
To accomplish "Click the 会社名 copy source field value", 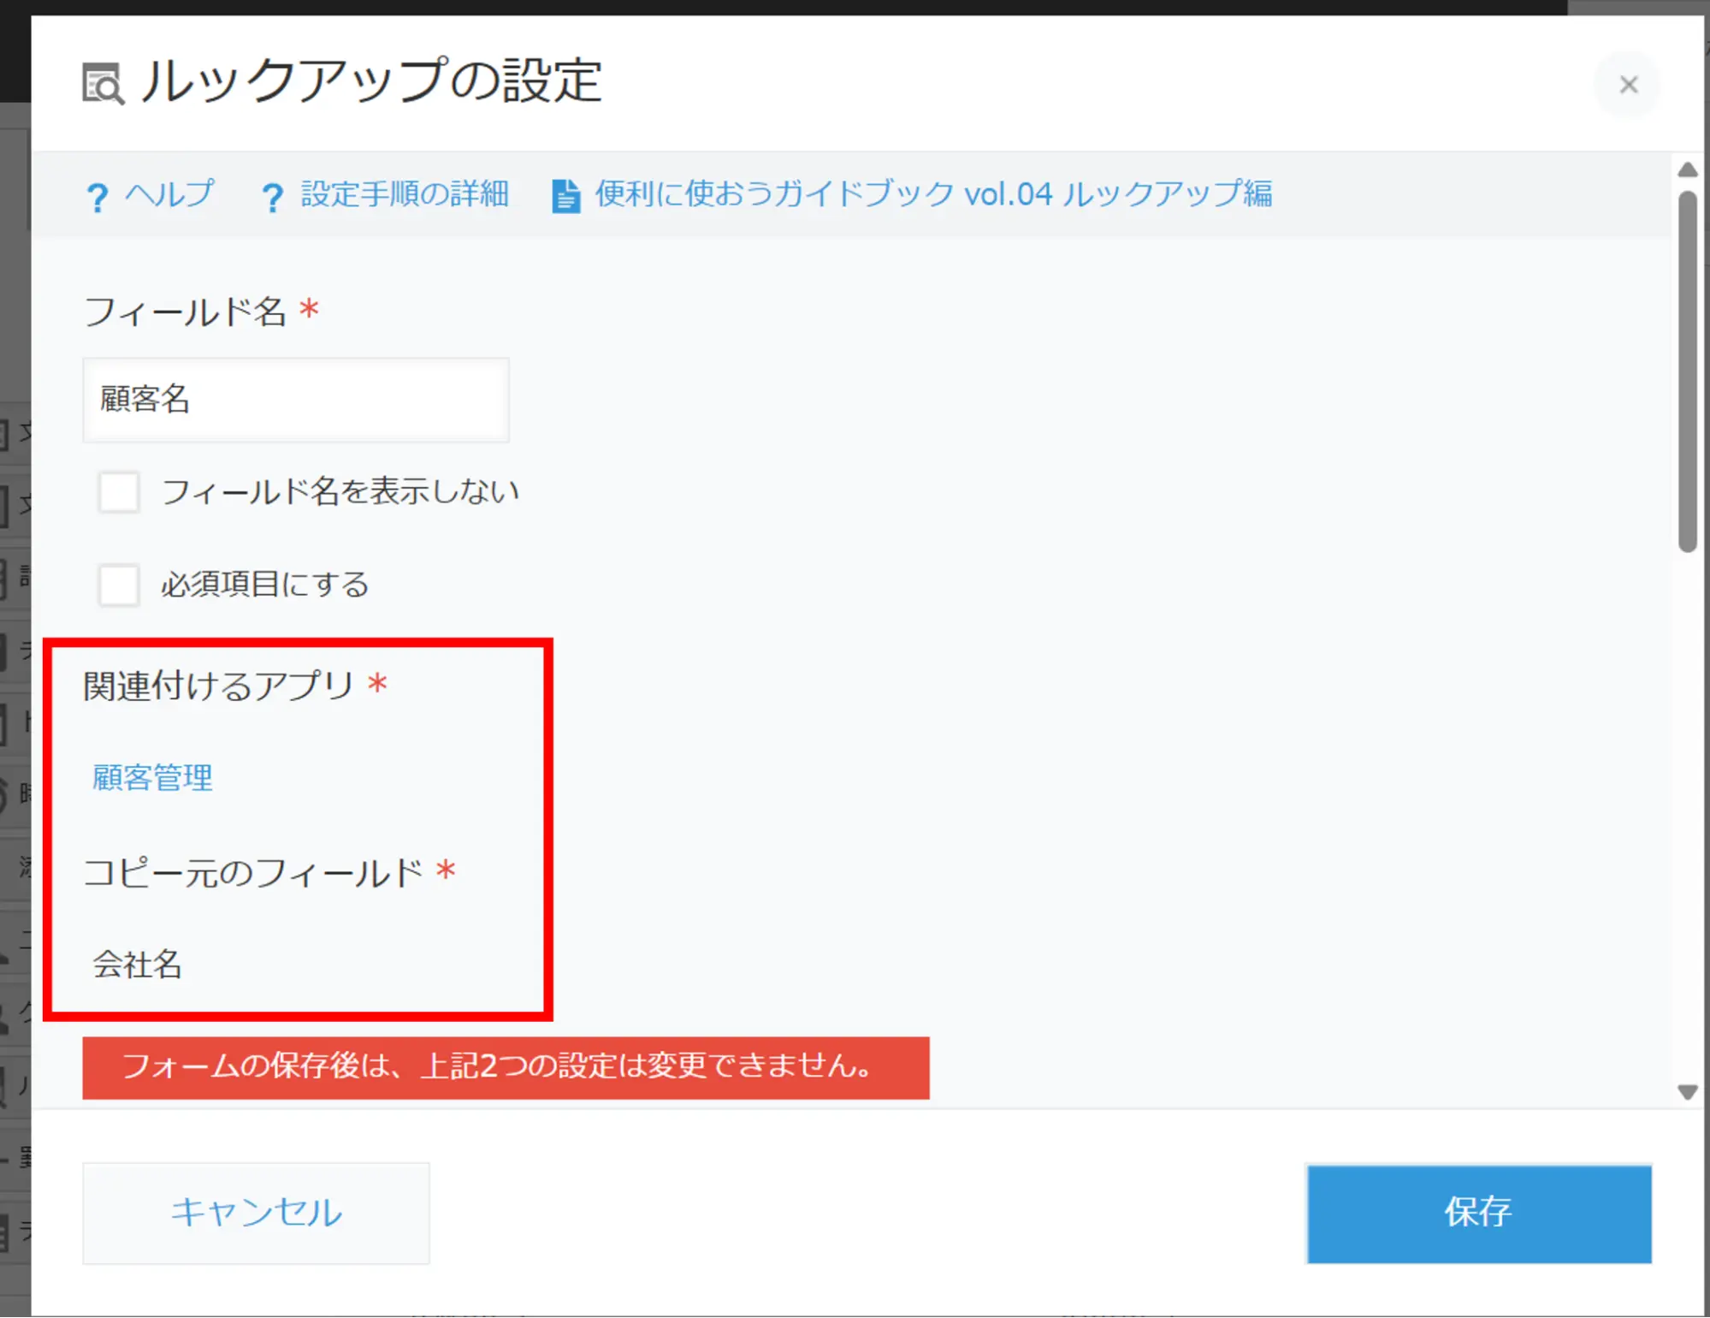I will (x=137, y=965).
